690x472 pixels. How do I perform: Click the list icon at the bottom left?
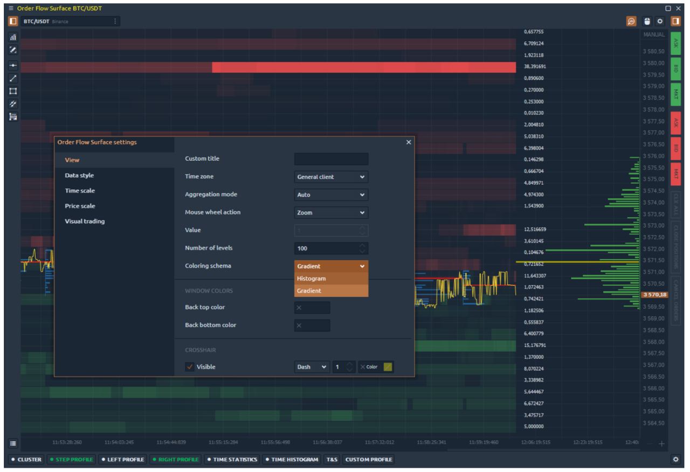coord(12,443)
